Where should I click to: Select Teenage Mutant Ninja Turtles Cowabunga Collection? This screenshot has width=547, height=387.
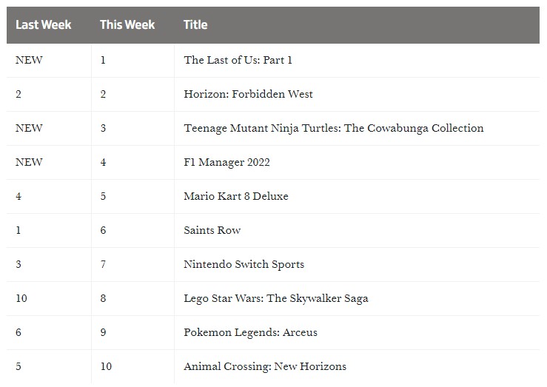(x=333, y=128)
